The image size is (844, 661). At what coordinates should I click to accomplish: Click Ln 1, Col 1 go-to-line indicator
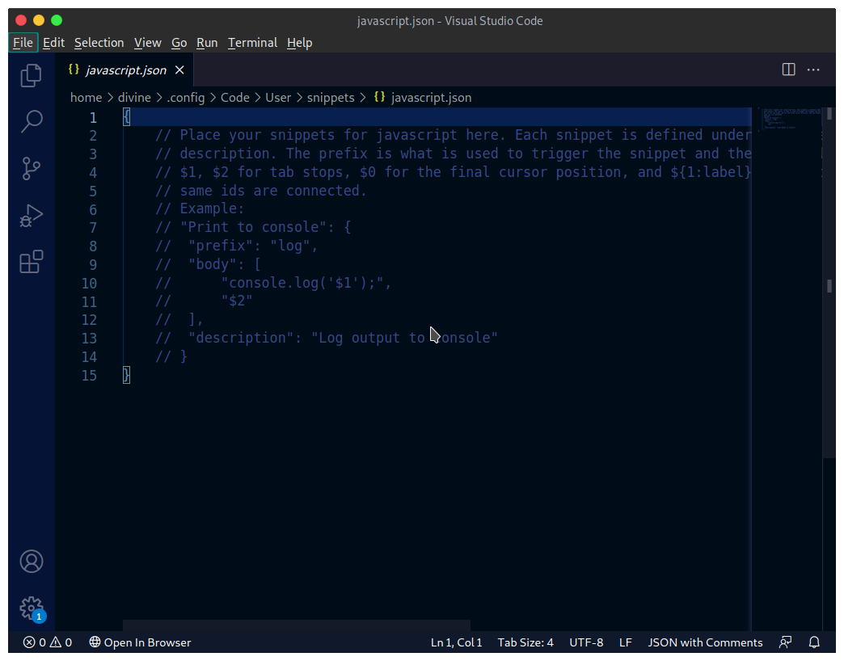click(457, 642)
